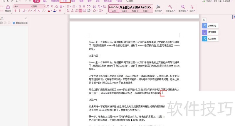Select the 标题 2 heading style
Image resolution: width=235 pixels, height=126 pixels.
[x=135, y=8]
